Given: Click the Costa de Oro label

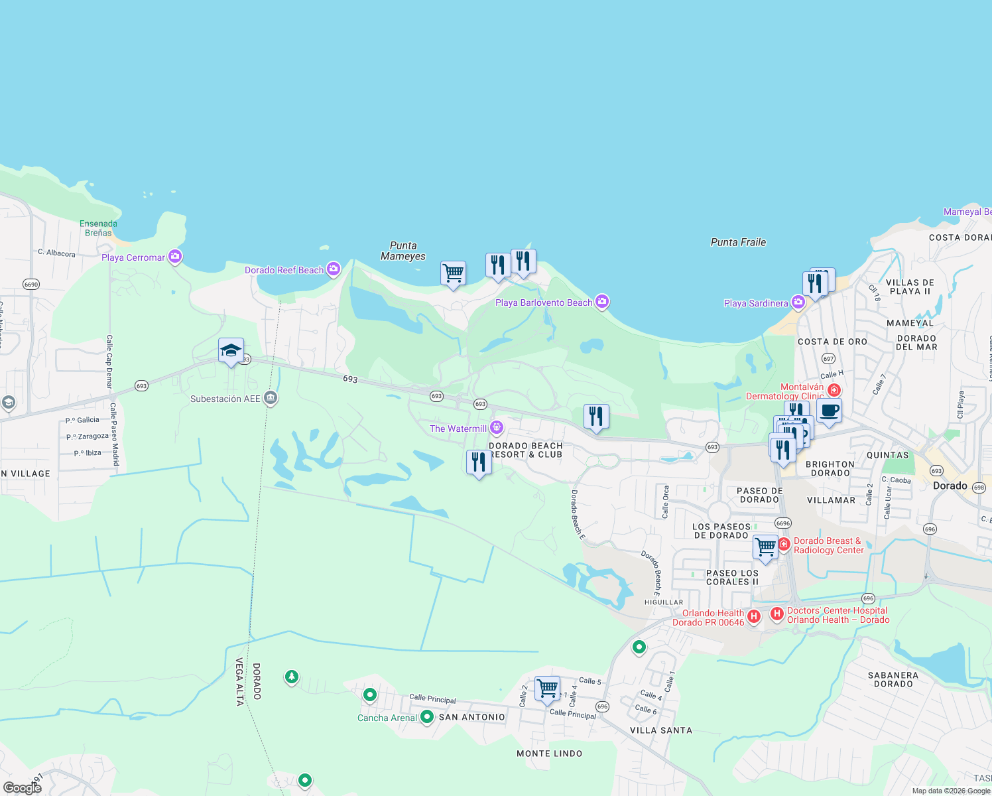Looking at the screenshot, I should click(832, 342).
